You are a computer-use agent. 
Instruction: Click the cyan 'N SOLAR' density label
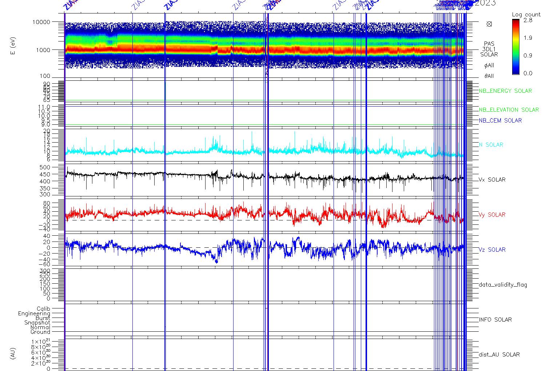491,145
